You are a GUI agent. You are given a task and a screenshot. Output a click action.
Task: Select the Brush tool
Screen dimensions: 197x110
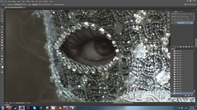point(2,29)
